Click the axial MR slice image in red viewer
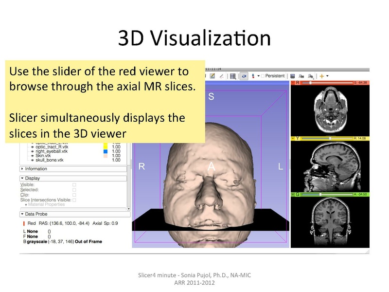The image size is (389, 292). click(x=330, y=109)
